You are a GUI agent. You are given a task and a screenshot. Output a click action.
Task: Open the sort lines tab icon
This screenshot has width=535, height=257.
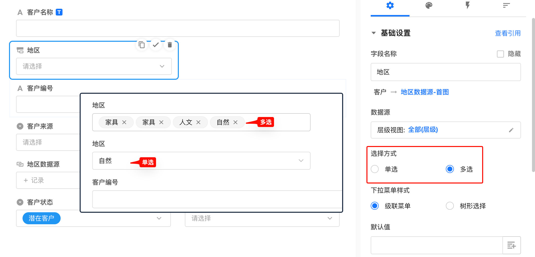coord(506,5)
